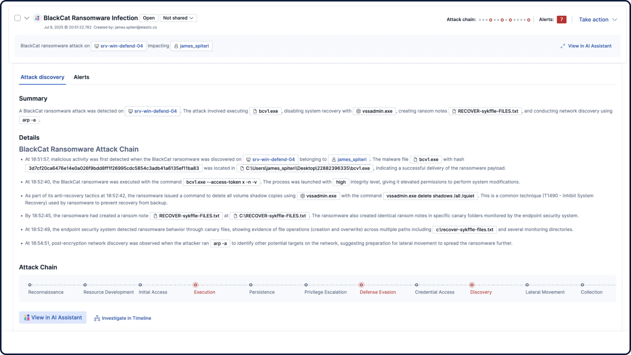Open the Not shared dropdown
Image resolution: width=631 pixels, height=355 pixels.
click(x=178, y=18)
